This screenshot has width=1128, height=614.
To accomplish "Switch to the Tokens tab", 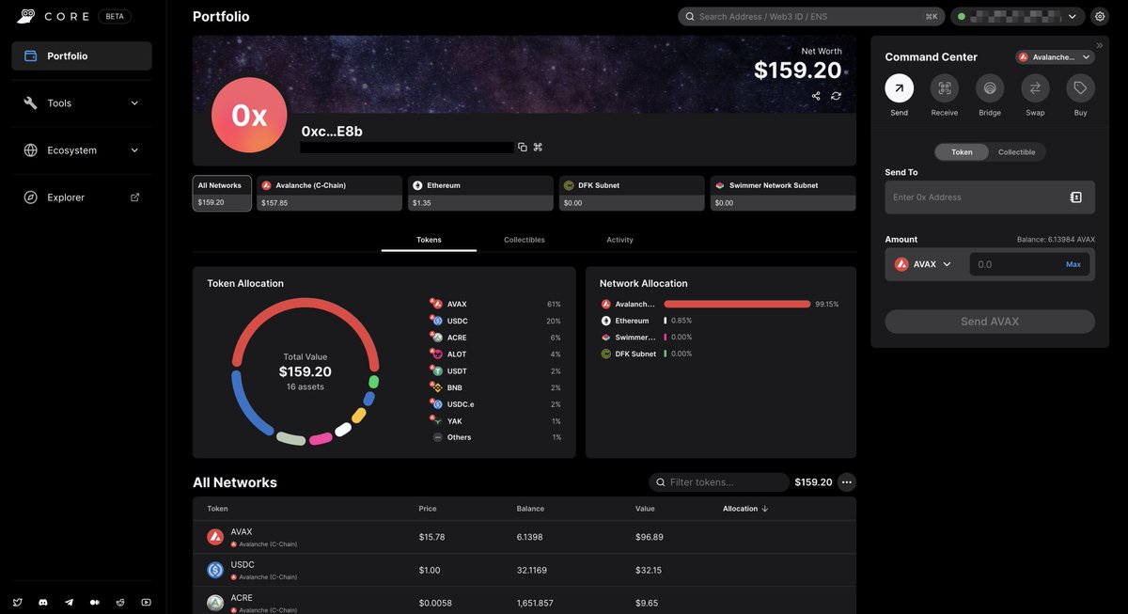I will coord(429,240).
